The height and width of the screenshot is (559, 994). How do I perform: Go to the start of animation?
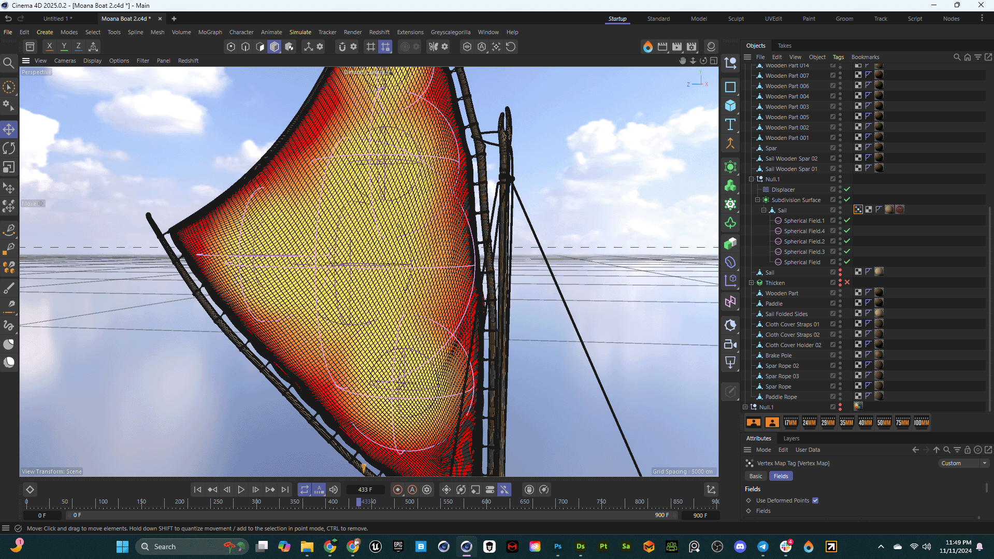pyautogui.click(x=197, y=490)
